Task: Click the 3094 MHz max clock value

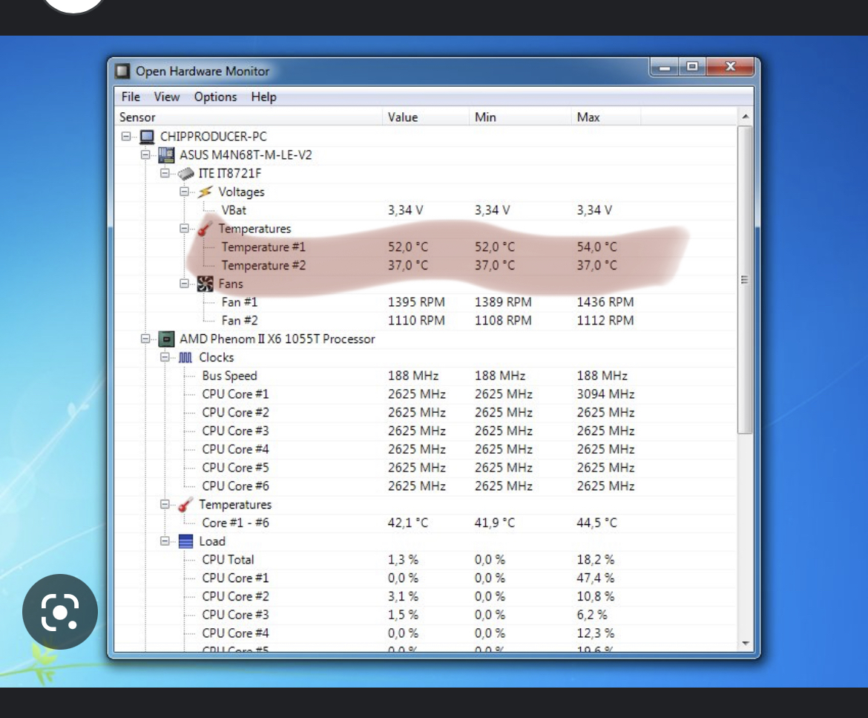Action: pos(605,394)
